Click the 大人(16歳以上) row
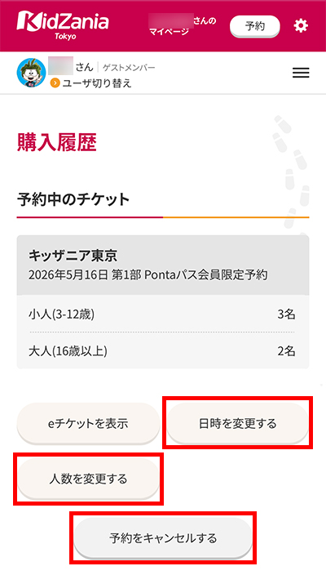The height and width of the screenshot is (584, 326). [x=162, y=351]
